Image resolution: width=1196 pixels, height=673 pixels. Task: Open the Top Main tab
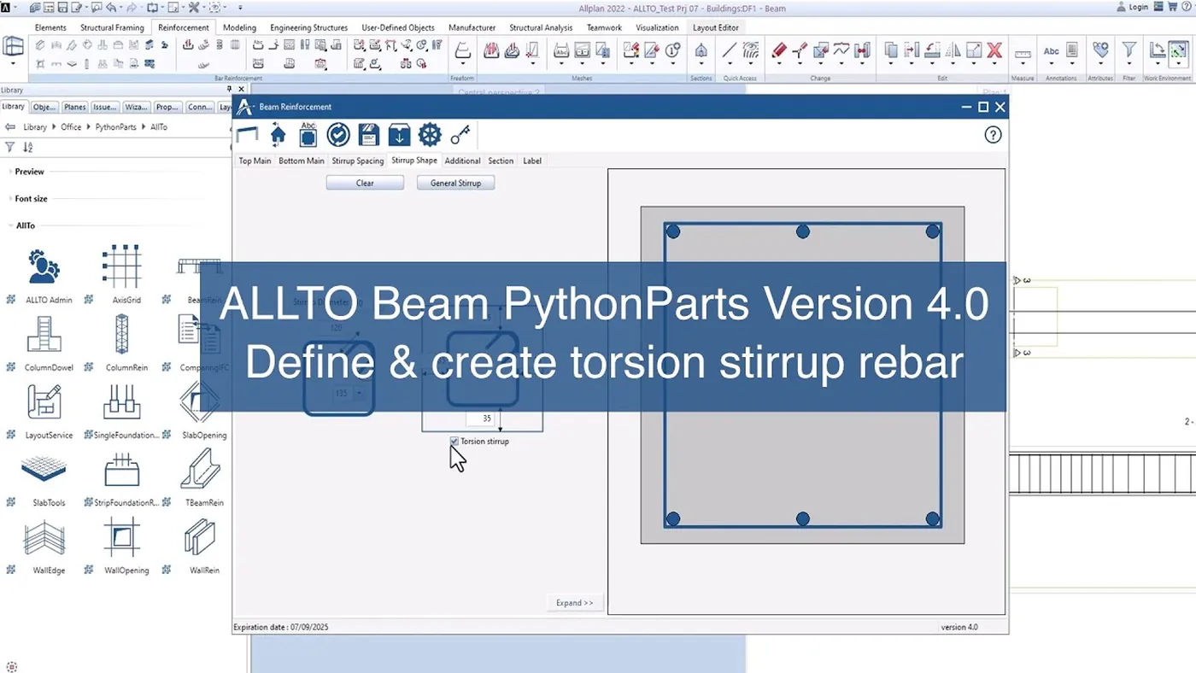click(255, 161)
